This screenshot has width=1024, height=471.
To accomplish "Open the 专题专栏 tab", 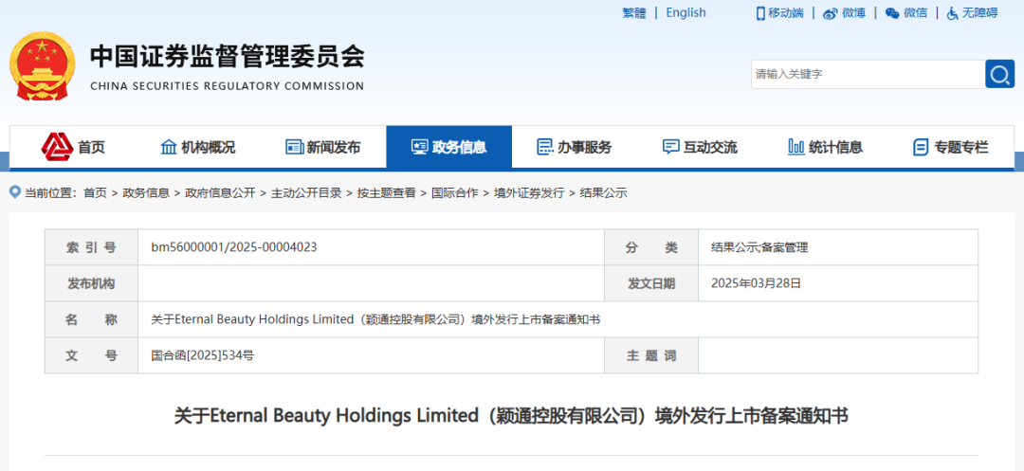I will click(950, 147).
